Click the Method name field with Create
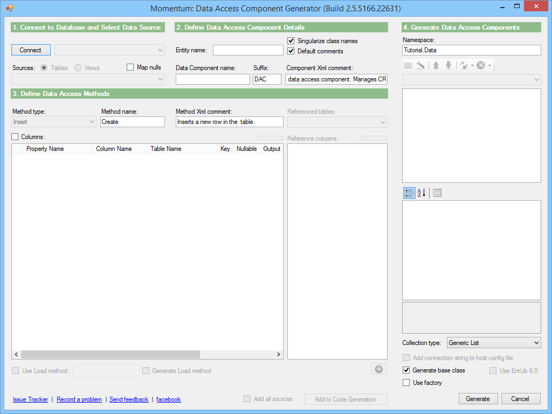This screenshot has width=552, height=414. [x=133, y=122]
